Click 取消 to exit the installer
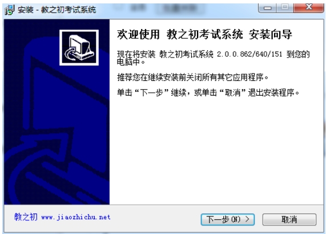 click(289, 220)
